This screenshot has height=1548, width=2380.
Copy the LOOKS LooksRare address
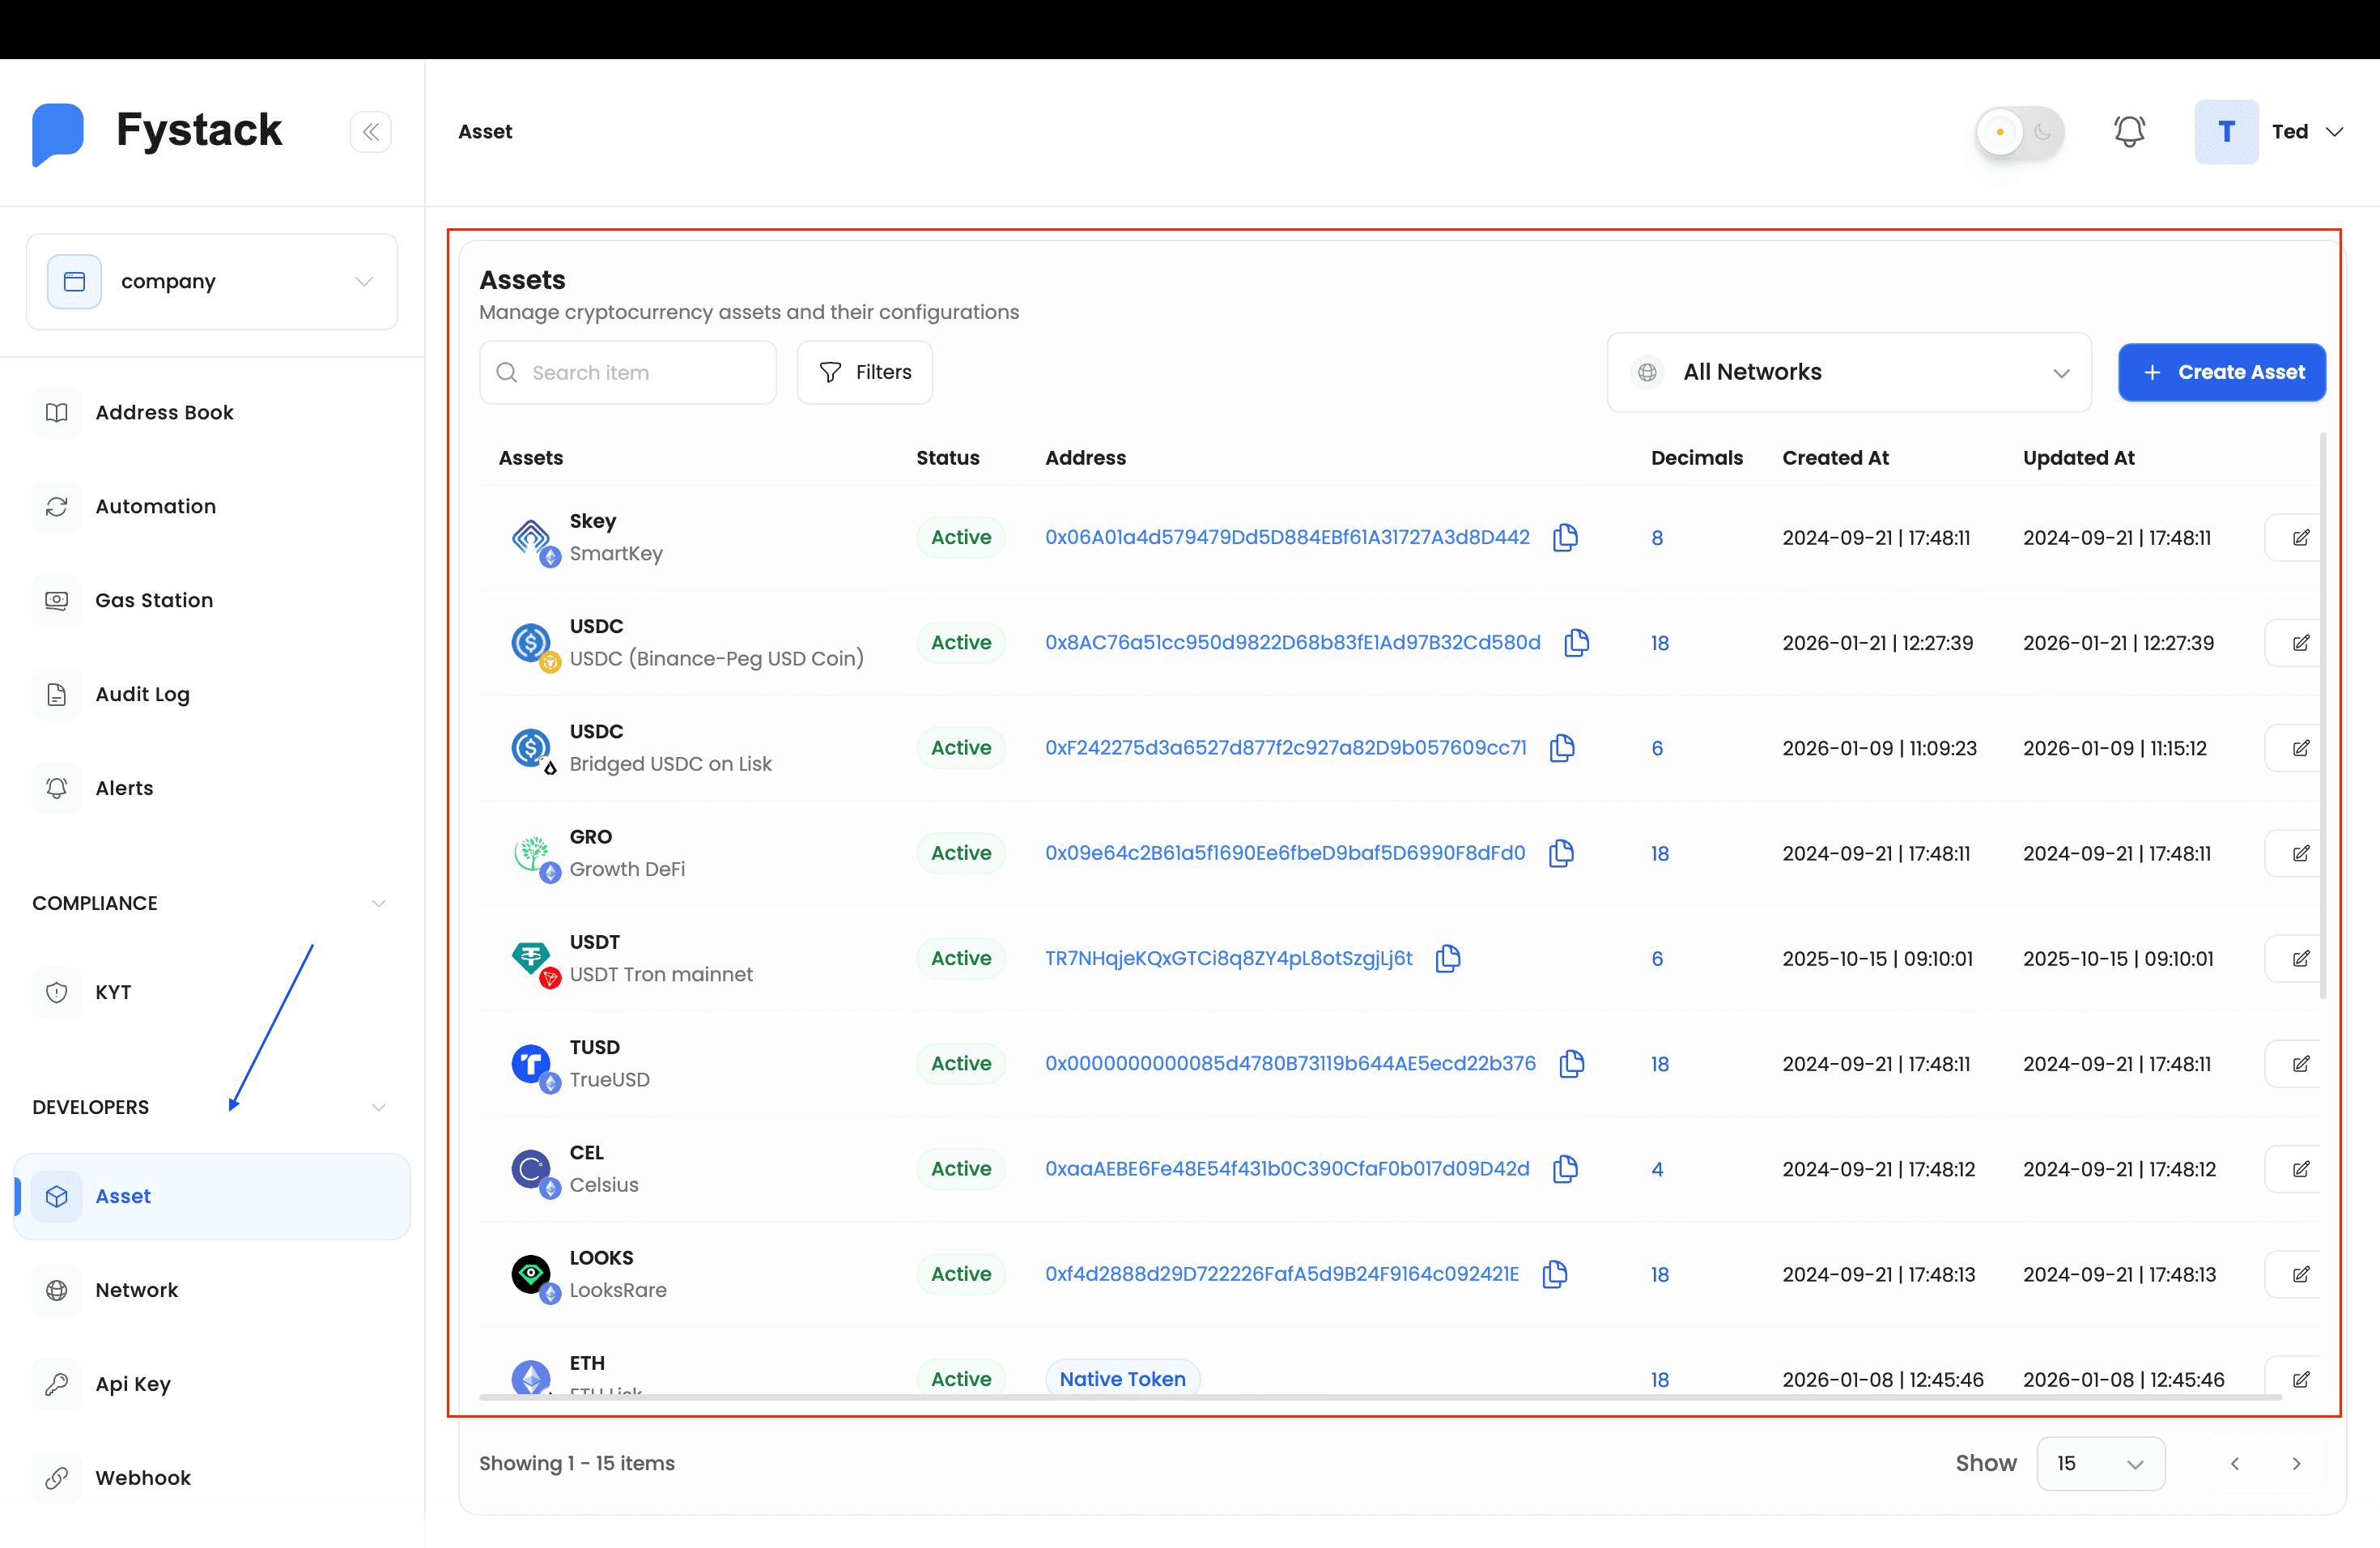1555,1274
